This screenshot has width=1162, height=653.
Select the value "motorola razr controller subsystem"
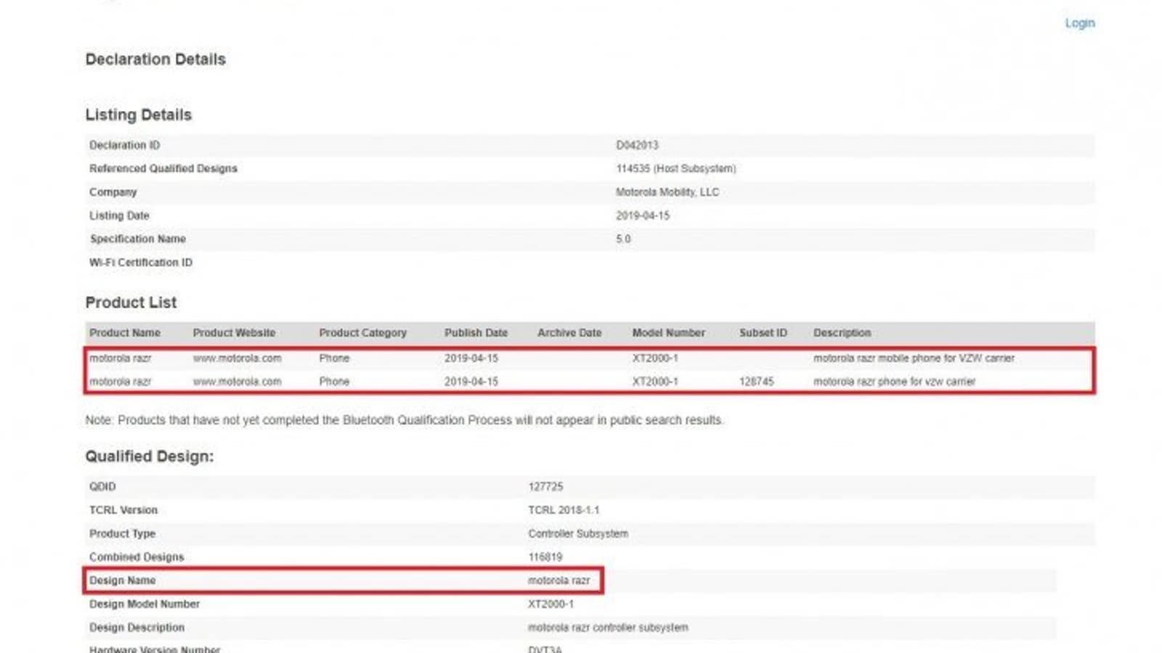(x=608, y=628)
